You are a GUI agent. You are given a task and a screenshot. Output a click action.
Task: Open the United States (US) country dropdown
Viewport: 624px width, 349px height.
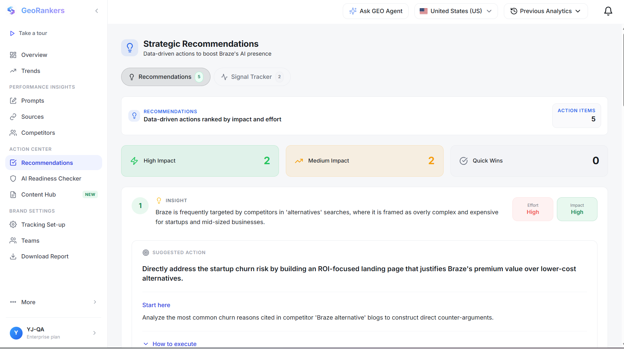(x=456, y=11)
